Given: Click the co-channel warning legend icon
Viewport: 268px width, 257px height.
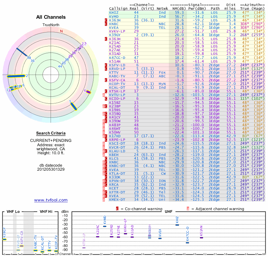Looking at the screenshot, I should click(x=117, y=208).
